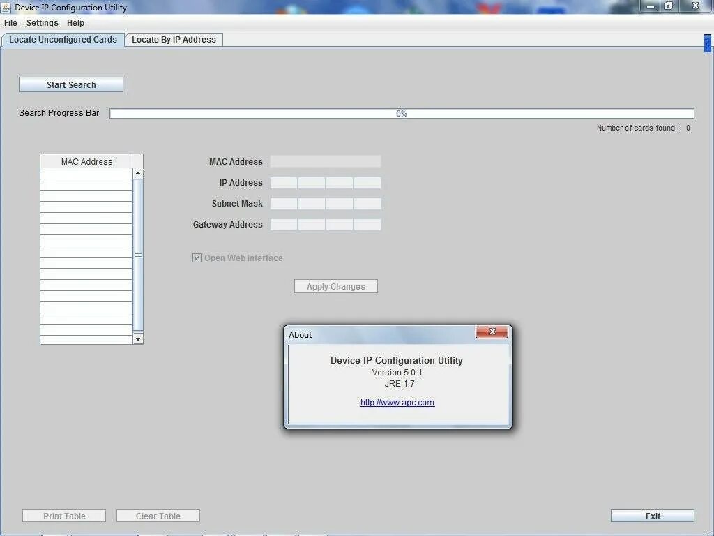Click the third octet of Gateway Address field

click(x=340, y=225)
